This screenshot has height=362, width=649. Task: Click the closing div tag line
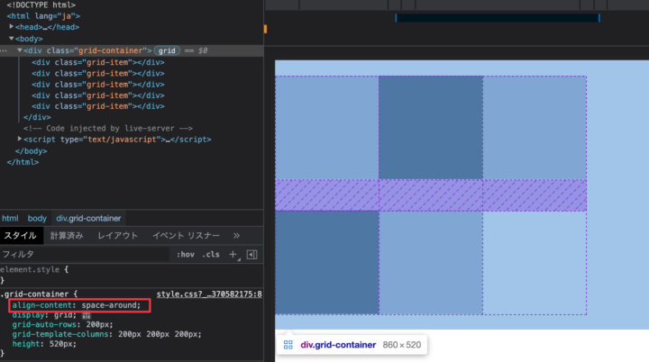point(37,117)
